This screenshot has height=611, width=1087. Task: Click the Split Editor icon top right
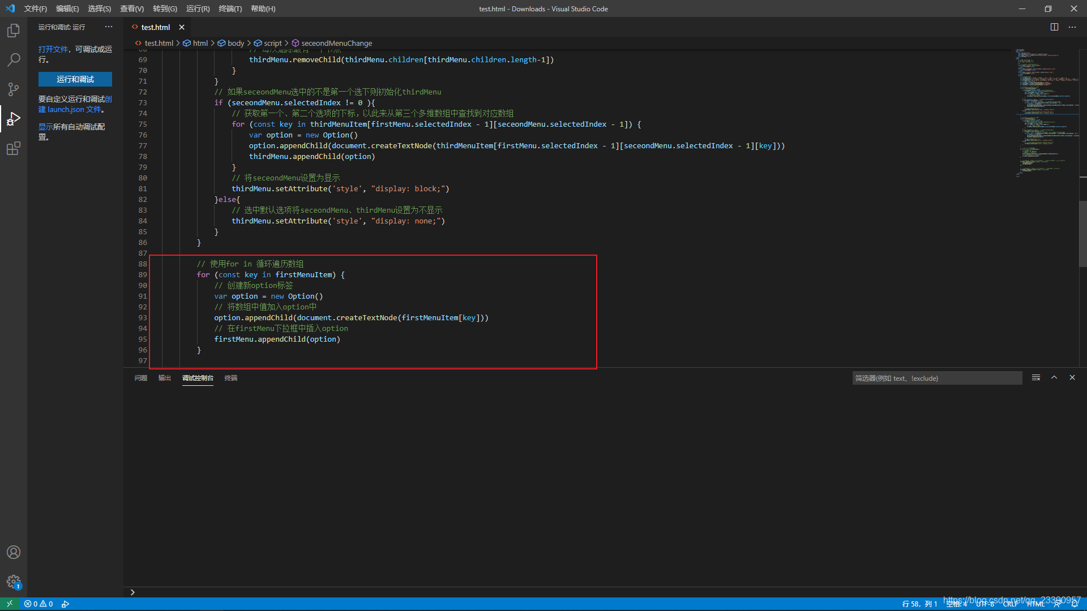[1054, 26]
